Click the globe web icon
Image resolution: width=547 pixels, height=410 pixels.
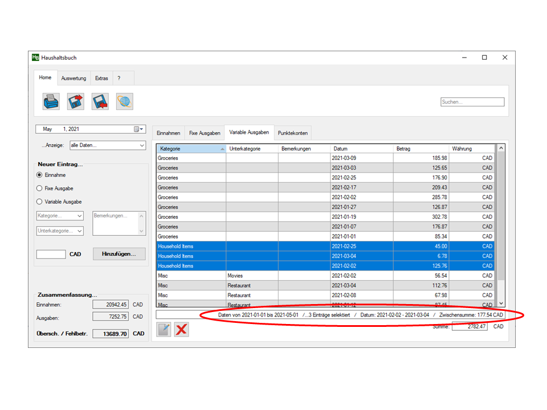tap(125, 101)
